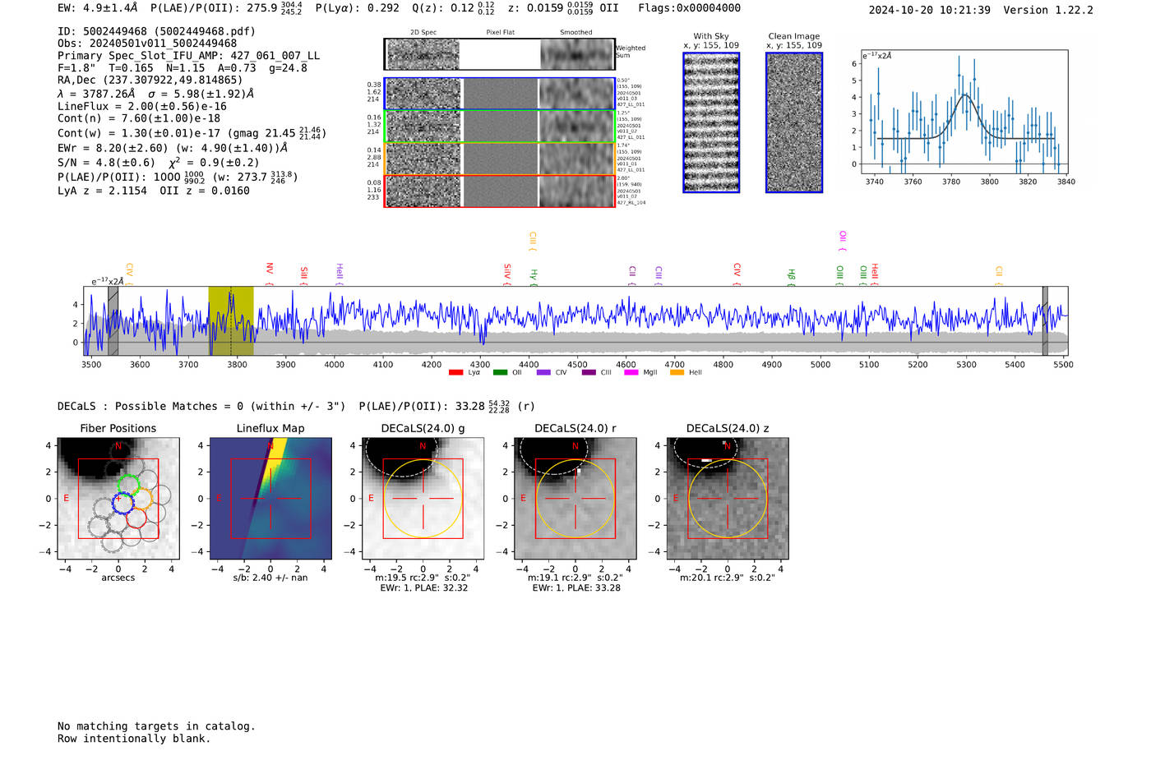Viewport: 1151px width, 783px height.
Task: Select the Weighted Sum 2D spectrum strip
Action: [x=500, y=54]
